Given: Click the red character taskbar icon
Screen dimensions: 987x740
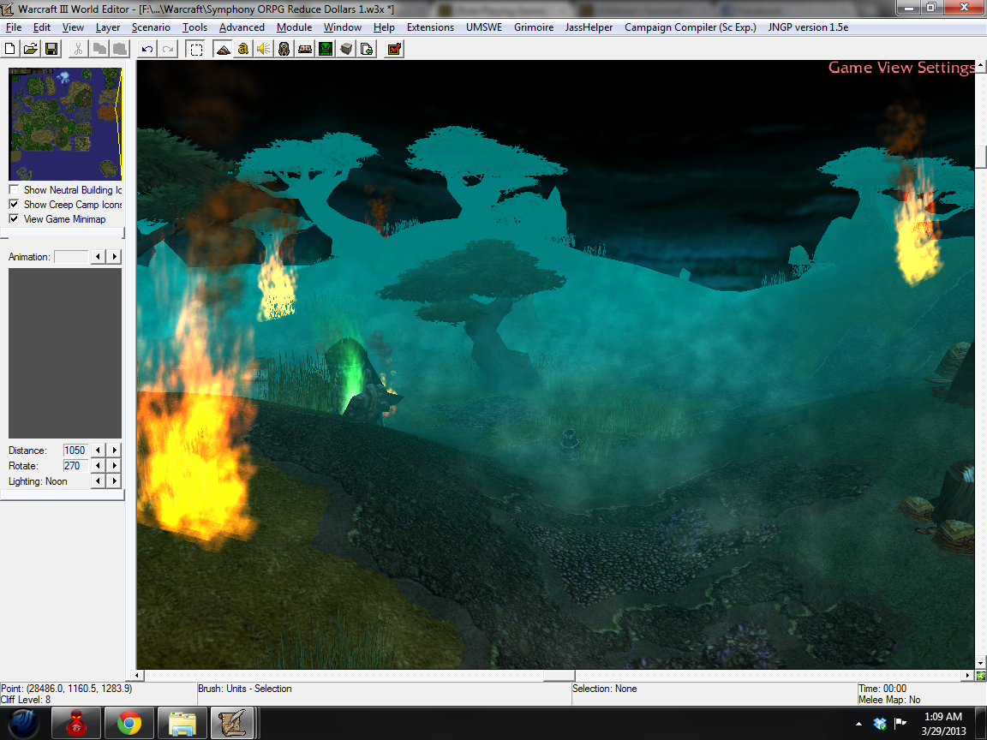Looking at the screenshot, I should (x=76, y=723).
